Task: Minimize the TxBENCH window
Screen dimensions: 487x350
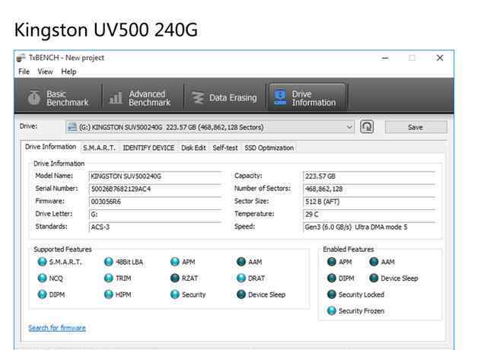Action: pos(385,58)
